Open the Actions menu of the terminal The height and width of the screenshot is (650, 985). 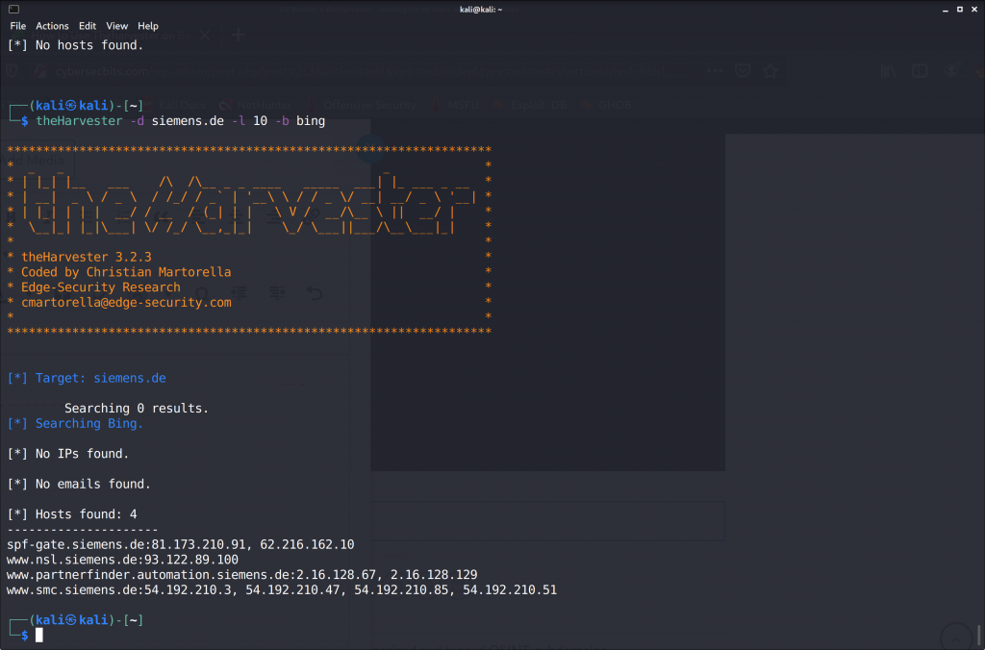[x=53, y=26]
